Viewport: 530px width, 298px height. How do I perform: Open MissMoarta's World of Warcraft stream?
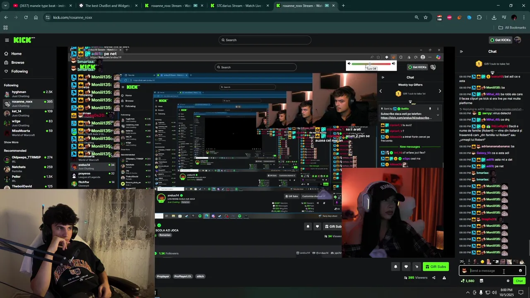pyautogui.click(x=28, y=132)
